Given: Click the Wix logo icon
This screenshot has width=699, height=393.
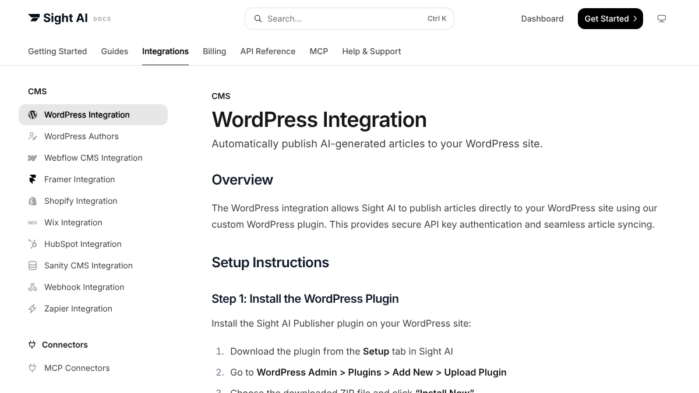Looking at the screenshot, I should pyautogui.click(x=33, y=222).
